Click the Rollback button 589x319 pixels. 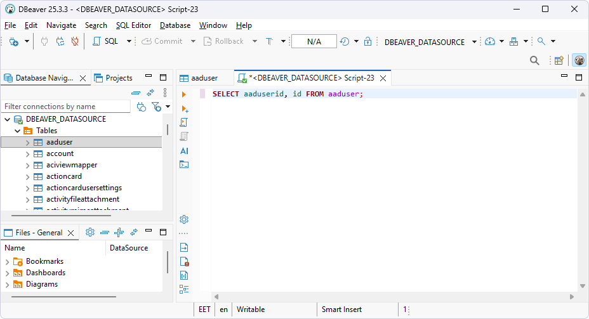point(223,41)
